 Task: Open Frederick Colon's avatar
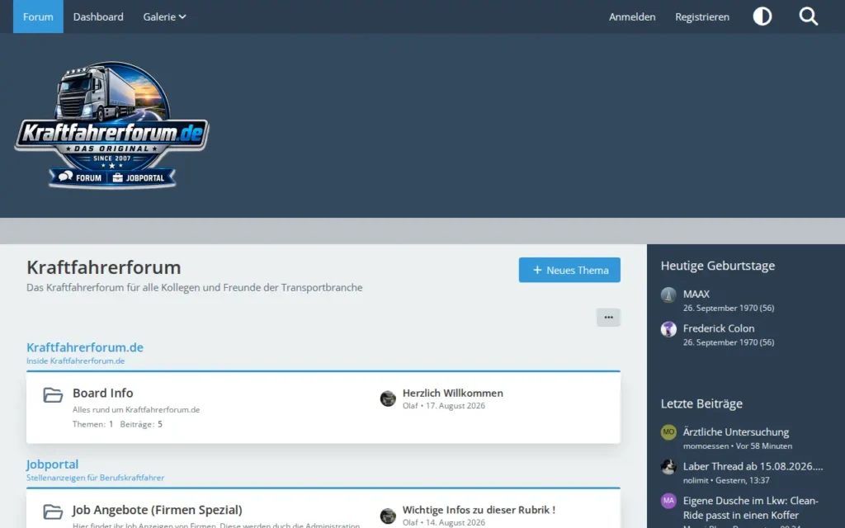[x=668, y=329]
